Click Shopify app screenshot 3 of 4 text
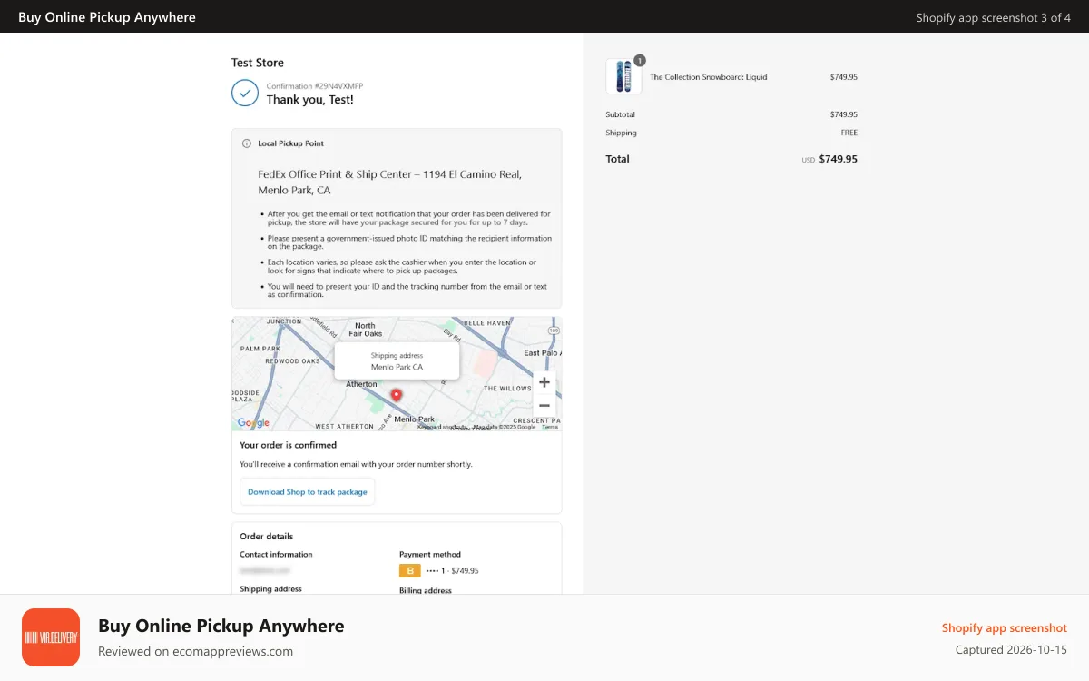Screen dimensions: 1089x681 (x=993, y=17)
